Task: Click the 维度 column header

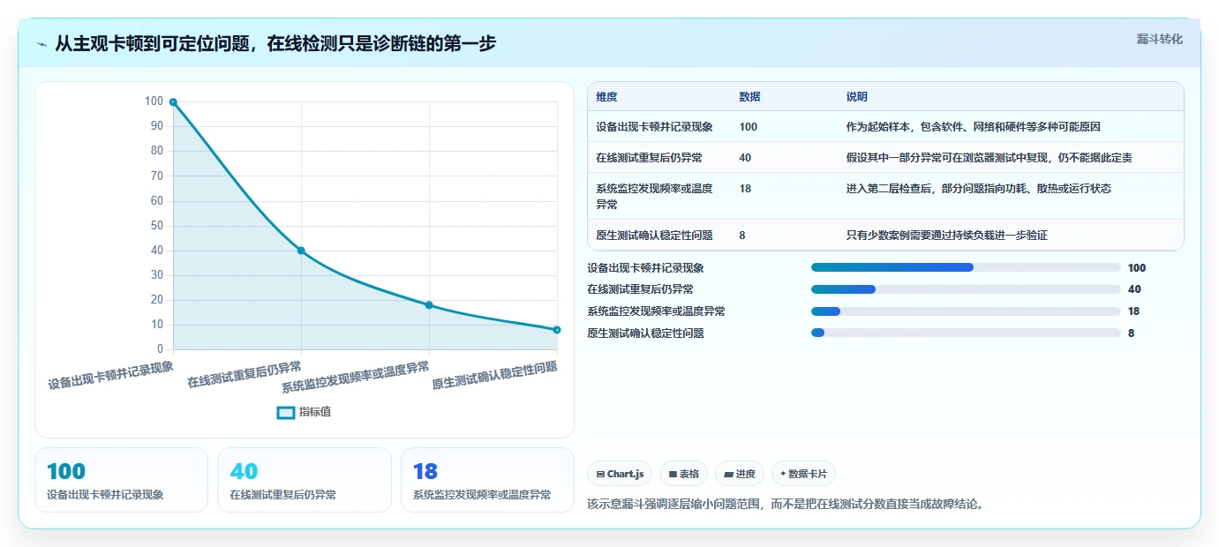Action: [x=606, y=97]
